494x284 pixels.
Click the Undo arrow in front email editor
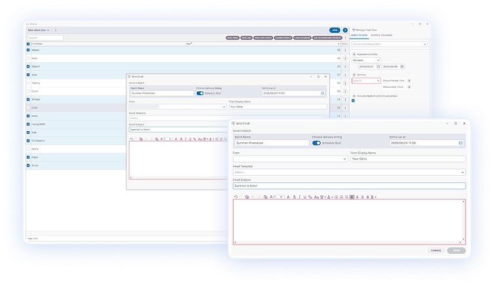pos(236,197)
